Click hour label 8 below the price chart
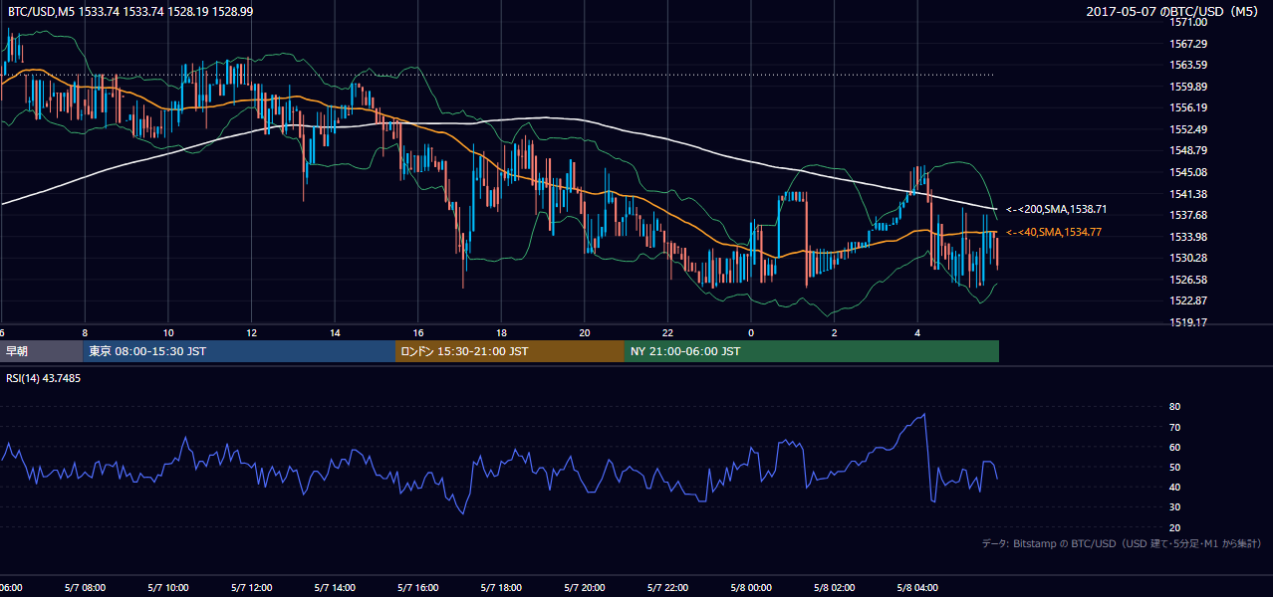1273x597 pixels. (85, 332)
